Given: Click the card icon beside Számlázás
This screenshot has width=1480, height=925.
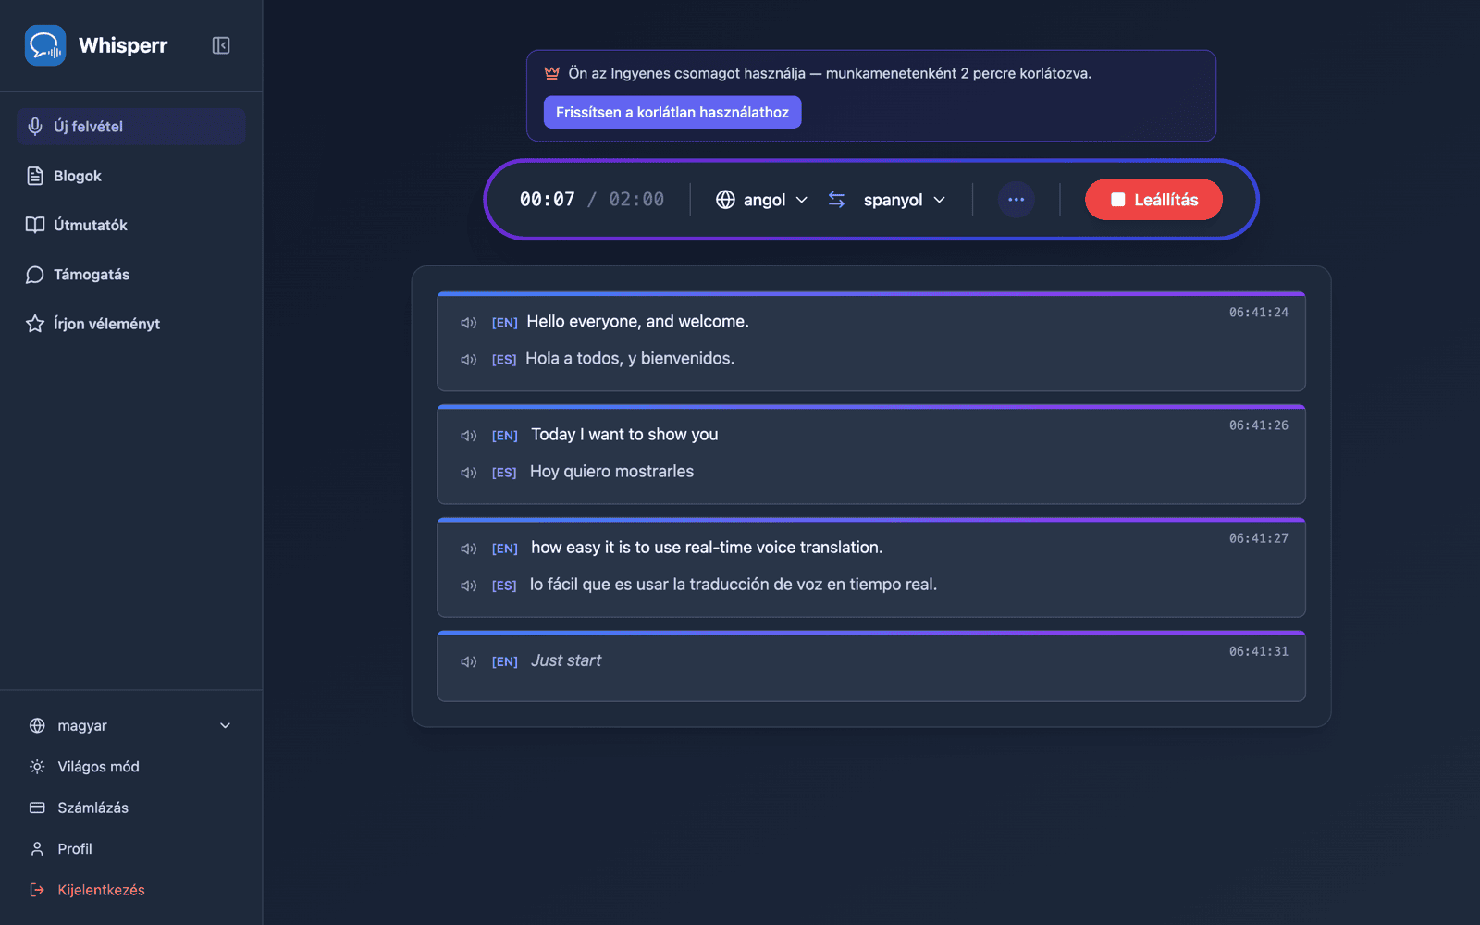Looking at the screenshot, I should (37, 808).
